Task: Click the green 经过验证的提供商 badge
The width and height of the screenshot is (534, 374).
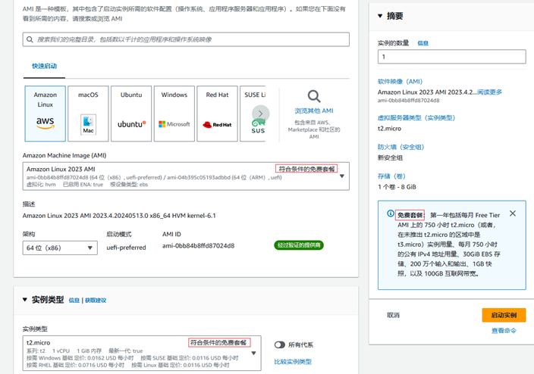Action: click(x=299, y=245)
